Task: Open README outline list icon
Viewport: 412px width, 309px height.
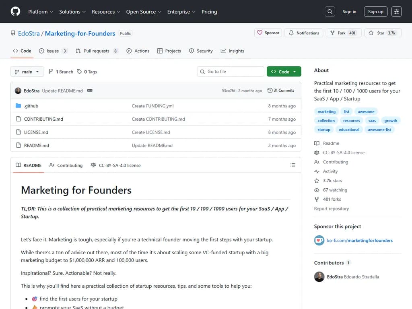Action: (293, 165)
